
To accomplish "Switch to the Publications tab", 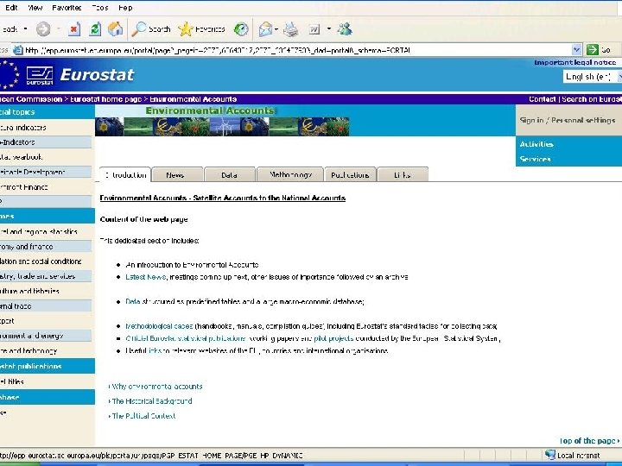I will [350, 174].
